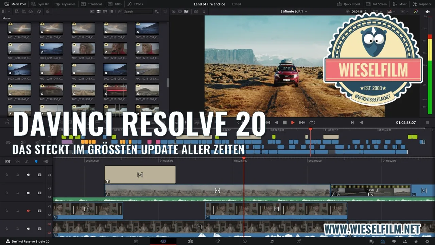Mute the V3 track audio
The height and width of the screenshot is (245, 435).
click(x=29, y=193)
